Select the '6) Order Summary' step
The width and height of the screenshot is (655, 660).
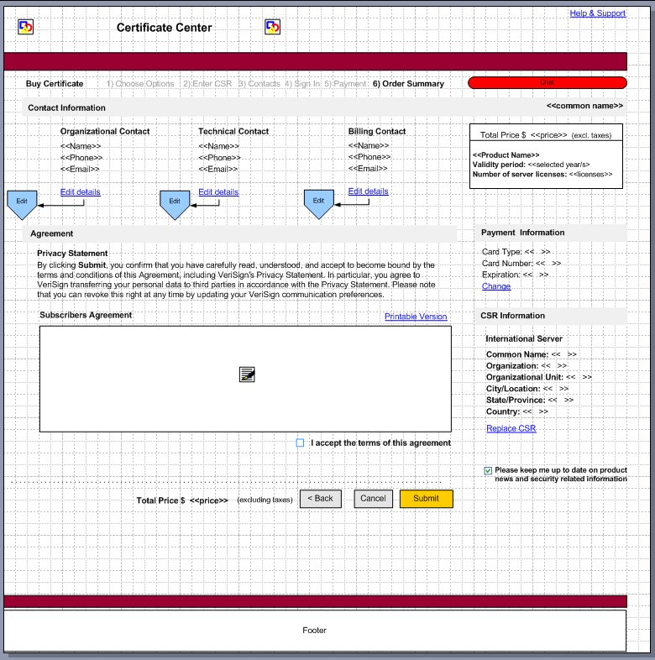[x=408, y=84]
